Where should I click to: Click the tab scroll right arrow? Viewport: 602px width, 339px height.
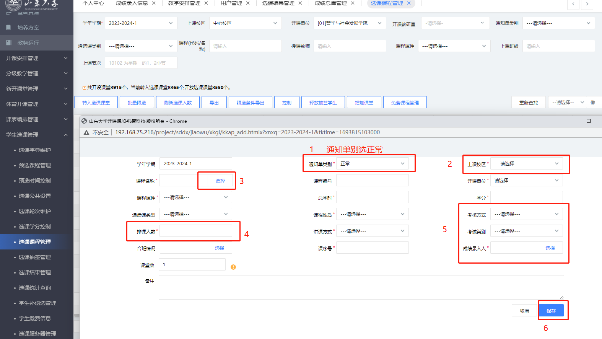[587, 4]
